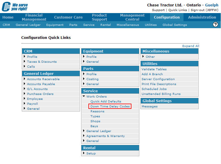Expand the Taxes & Discounts arrow
The image size is (221, 164).
pos(24,61)
